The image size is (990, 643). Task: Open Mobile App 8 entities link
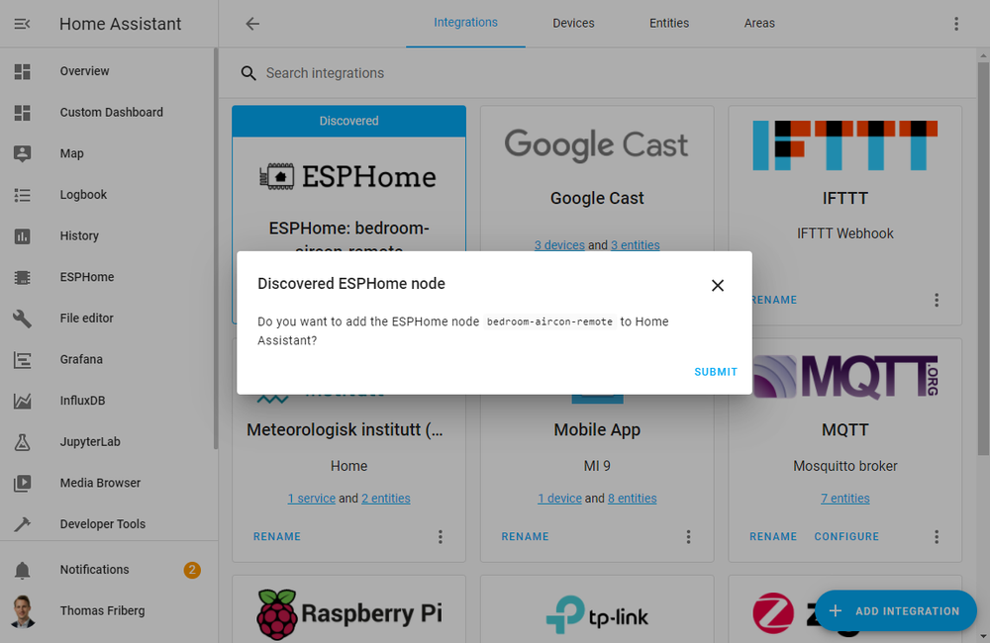(x=632, y=499)
